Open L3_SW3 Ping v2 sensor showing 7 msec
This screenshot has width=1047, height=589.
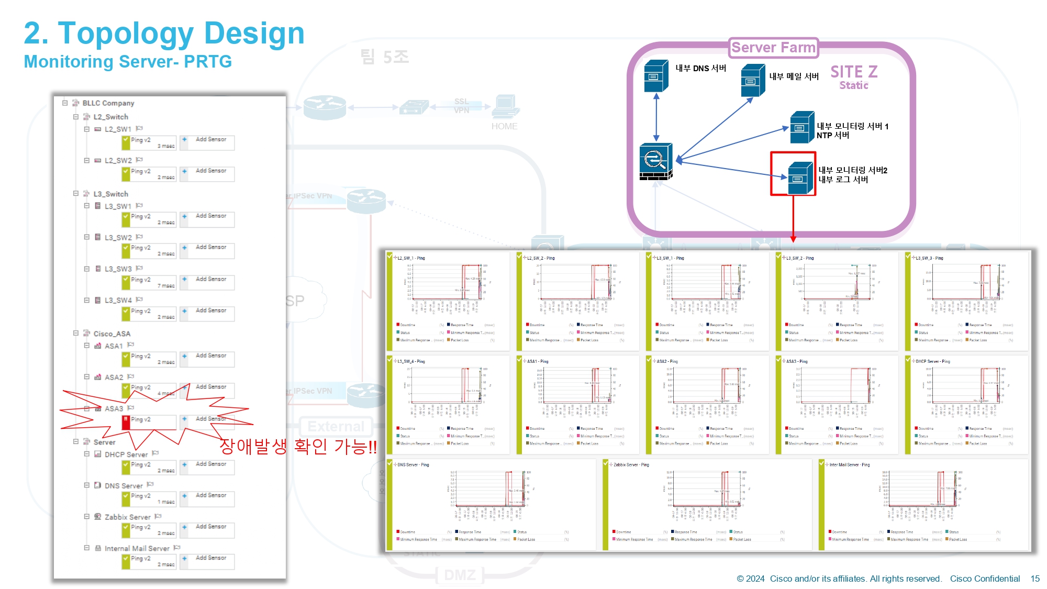coord(149,282)
